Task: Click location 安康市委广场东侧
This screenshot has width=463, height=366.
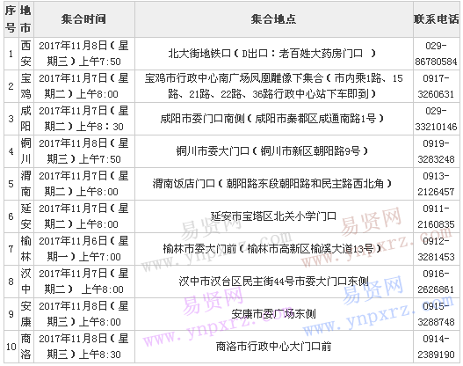Action: click(274, 314)
